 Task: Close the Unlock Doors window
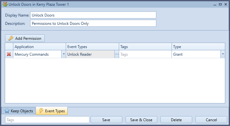(226, 4)
